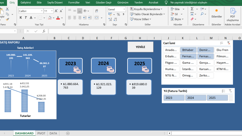The height and width of the screenshot is (136, 242).
Task: Select the Format Painter brush
Action: tap(7, 19)
